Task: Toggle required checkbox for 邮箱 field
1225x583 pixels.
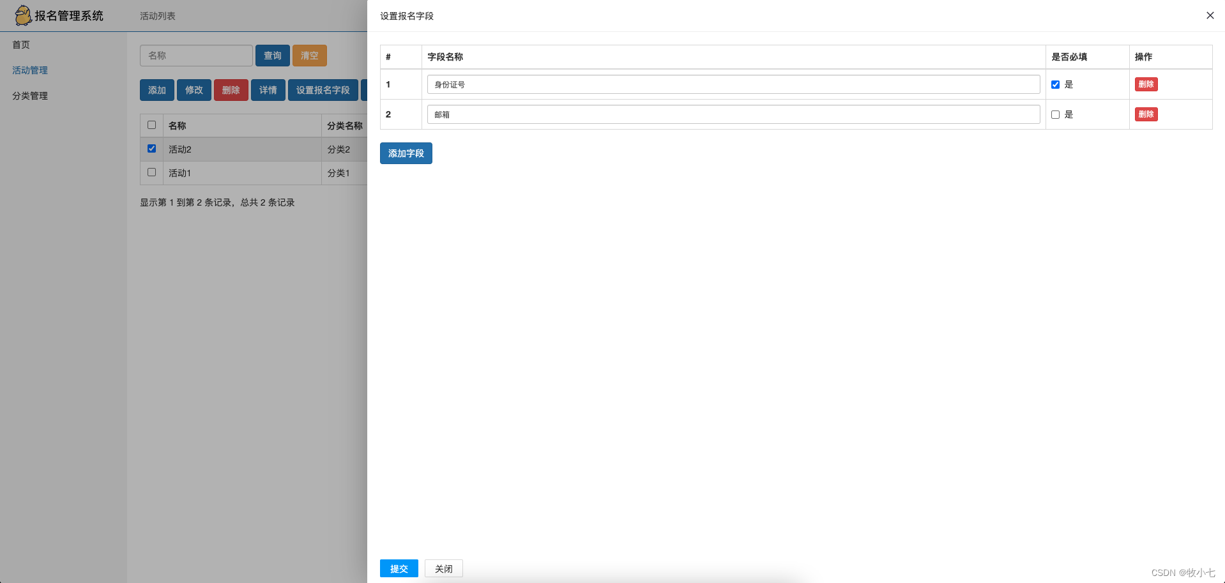Action: tap(1055, 114)
